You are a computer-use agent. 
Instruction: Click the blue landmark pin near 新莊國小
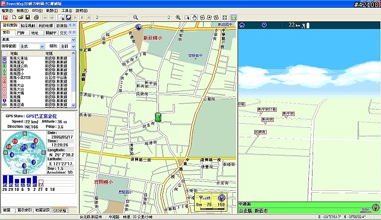138,27
